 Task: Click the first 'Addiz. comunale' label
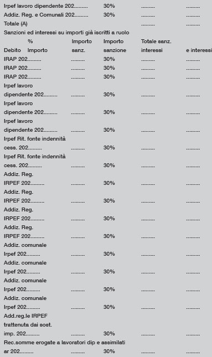[25, 245]
